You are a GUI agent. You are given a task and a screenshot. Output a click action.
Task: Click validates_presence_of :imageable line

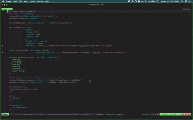pos(23,18)
